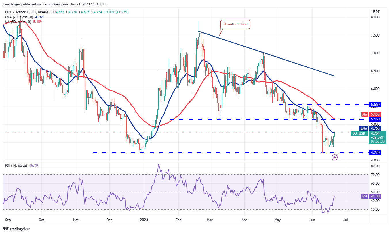The width and height of the screenshot is (390, 234).
Task: Click the 5.150 horizontal level price label
Action: pyautogui.click(x=376, y=119)
